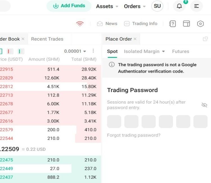Open the hexagon settings icon

point(200,24)
